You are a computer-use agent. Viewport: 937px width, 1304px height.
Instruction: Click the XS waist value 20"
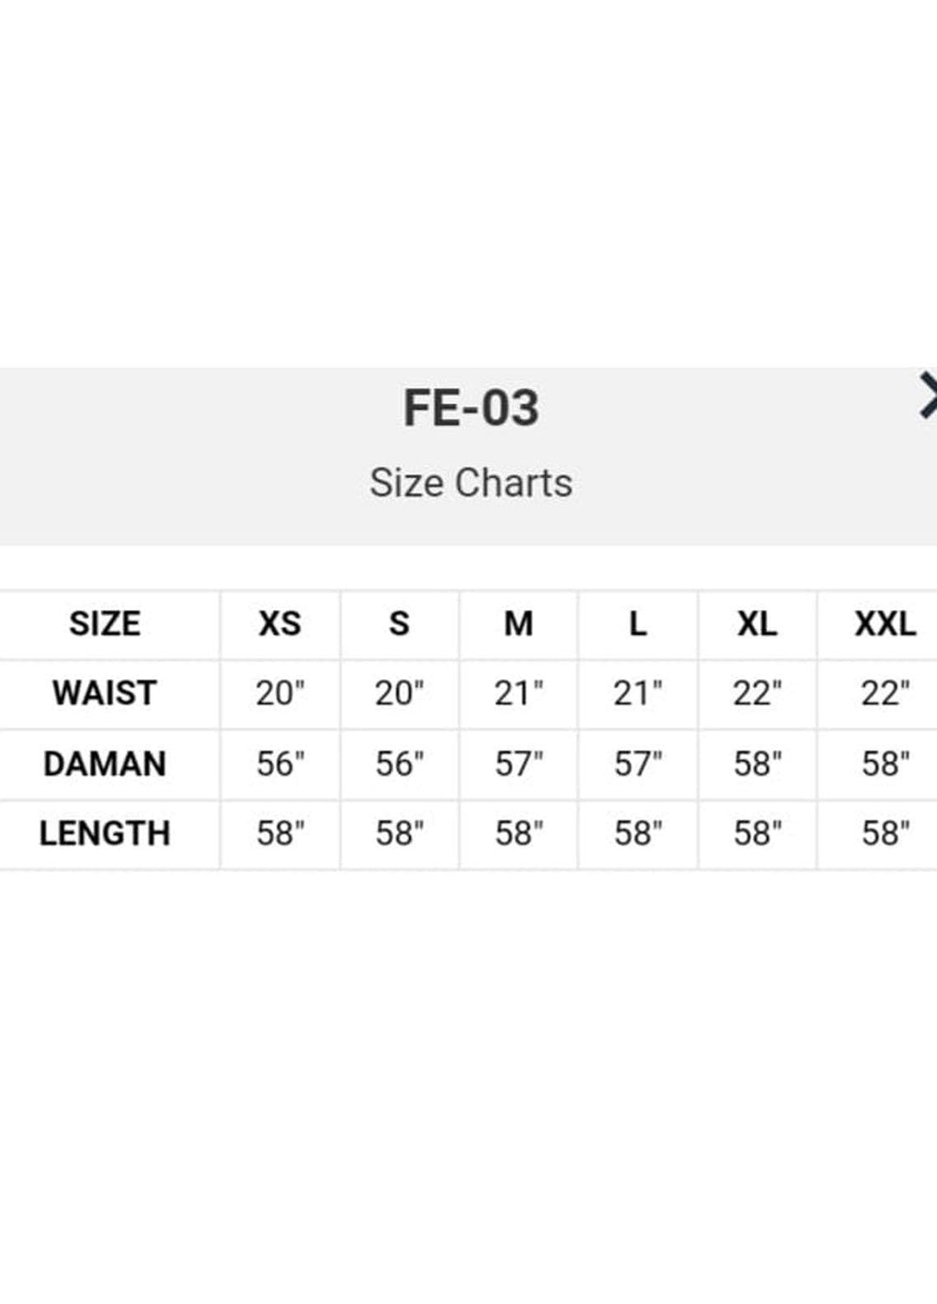280,693
